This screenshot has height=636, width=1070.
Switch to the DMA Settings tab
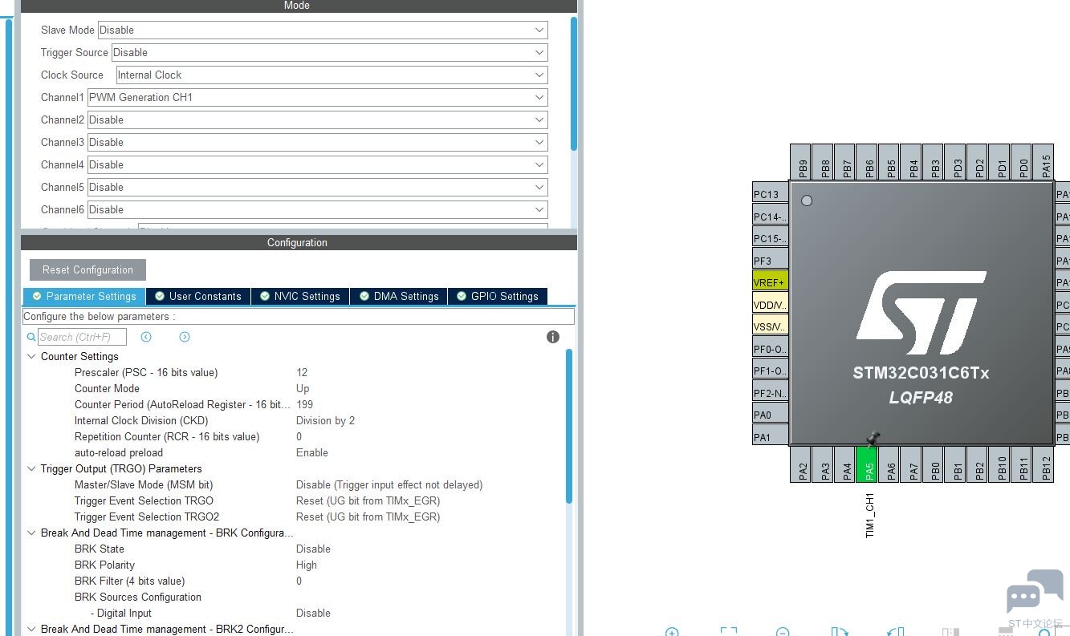(x=399, y=296)
